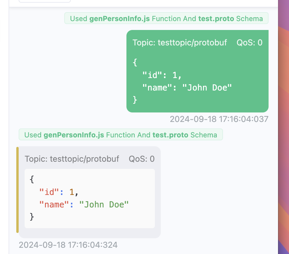Click the "John Doe" name line in the green message
289x254 pixels.
coord(187,88)
